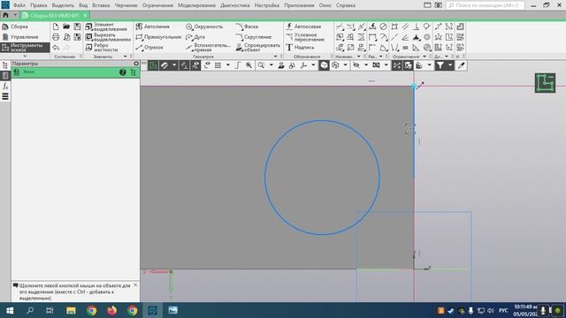The width and height of the screenshot is (566, 318).
Task: Click the selection filter funnel icon
Action: click(x=440, y=65)
